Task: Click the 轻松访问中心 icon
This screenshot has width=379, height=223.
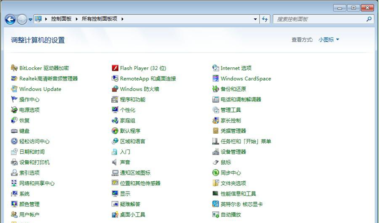Action: pyautogui.click(x=14, y=141)
